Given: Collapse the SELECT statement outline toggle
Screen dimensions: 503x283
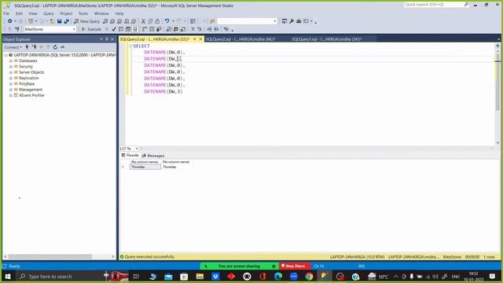Looking at the screenshot, I should click(x=131, y=46).
